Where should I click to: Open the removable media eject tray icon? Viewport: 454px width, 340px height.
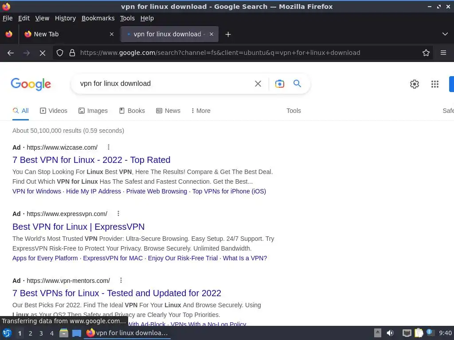(378, 333)
